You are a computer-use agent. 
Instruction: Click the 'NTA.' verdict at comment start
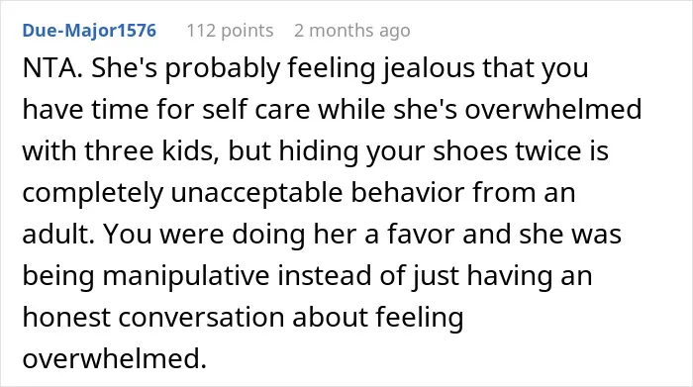pyautogui.click(x=52, y=68)
